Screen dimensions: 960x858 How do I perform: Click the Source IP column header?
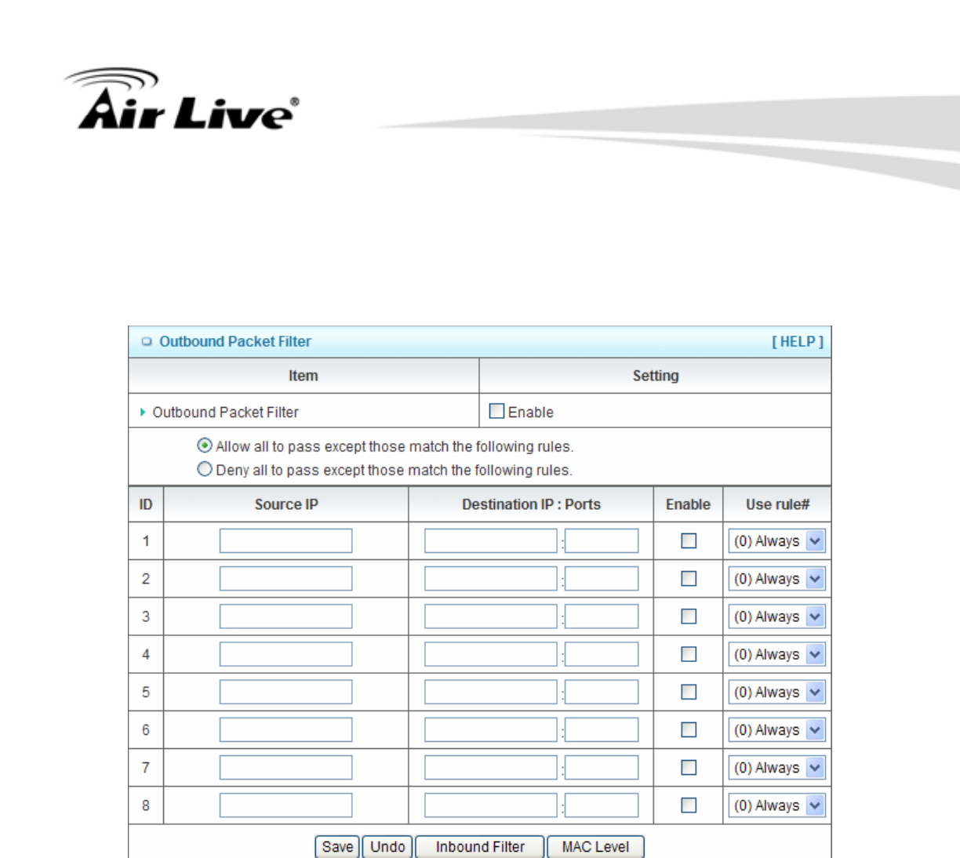286,504
